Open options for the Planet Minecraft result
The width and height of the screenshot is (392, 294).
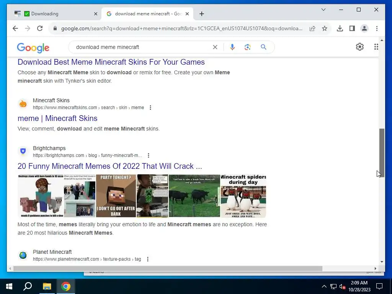(x=148, y=259)
